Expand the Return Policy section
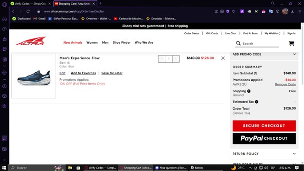 [x=264, y=154]
